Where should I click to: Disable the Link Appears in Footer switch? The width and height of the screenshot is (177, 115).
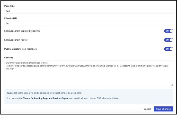click(169, 40)
